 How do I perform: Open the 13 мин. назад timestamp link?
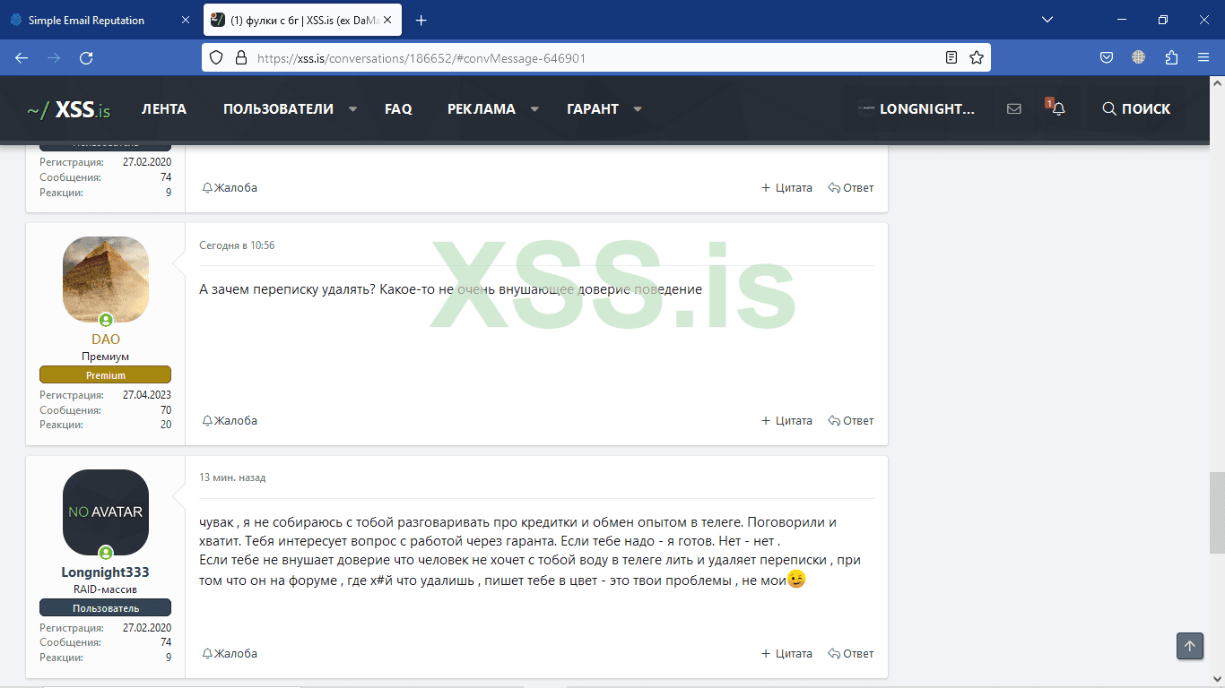click(232, 478)
